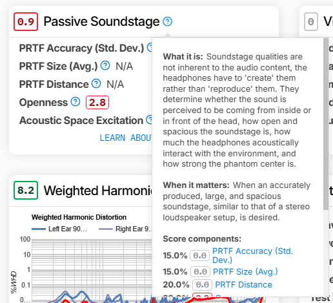Toggle Left Ear 90 legend series
This screenshot has width=333, height=303.
[59, 229]
